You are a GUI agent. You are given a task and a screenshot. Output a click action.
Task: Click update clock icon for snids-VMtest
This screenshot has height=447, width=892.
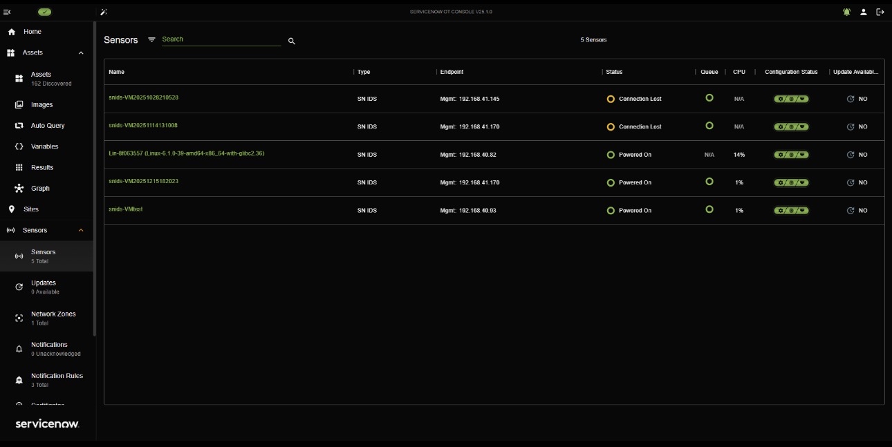coord(851,211)
